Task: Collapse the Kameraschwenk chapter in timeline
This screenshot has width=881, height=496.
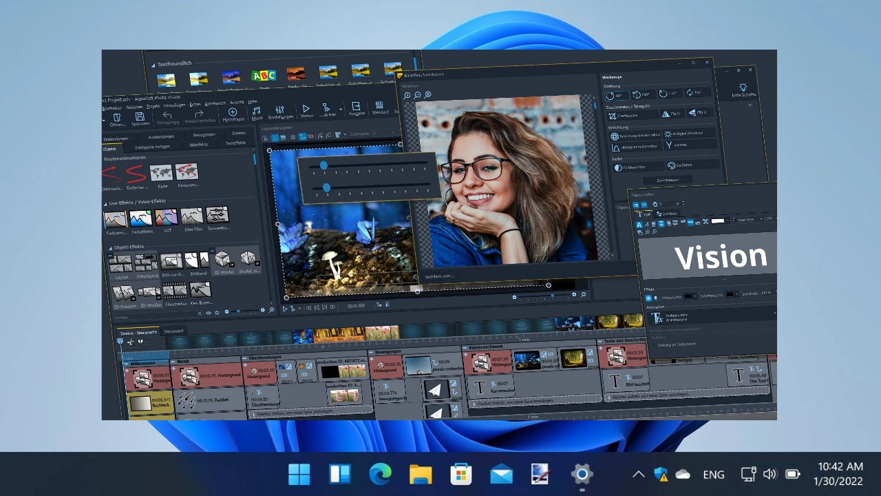Action: pos(465,347)
